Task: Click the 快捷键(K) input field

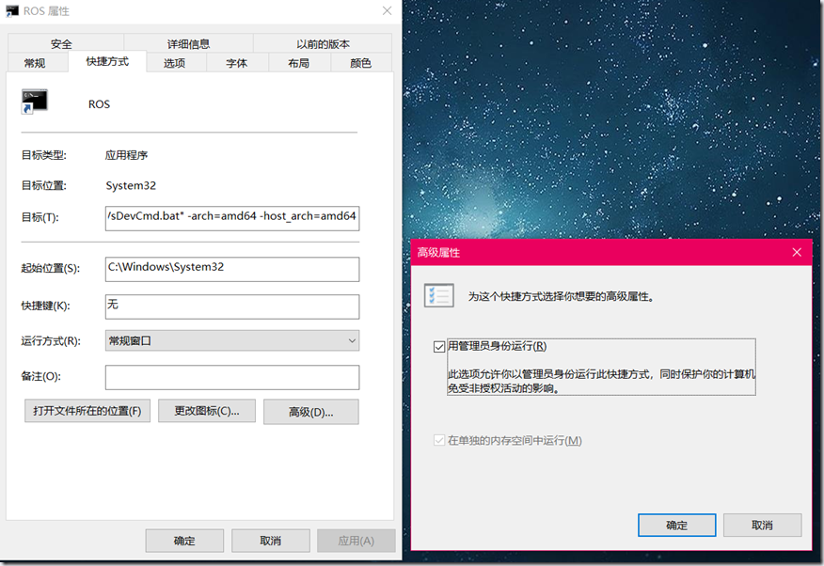Action: click(232, 307)
